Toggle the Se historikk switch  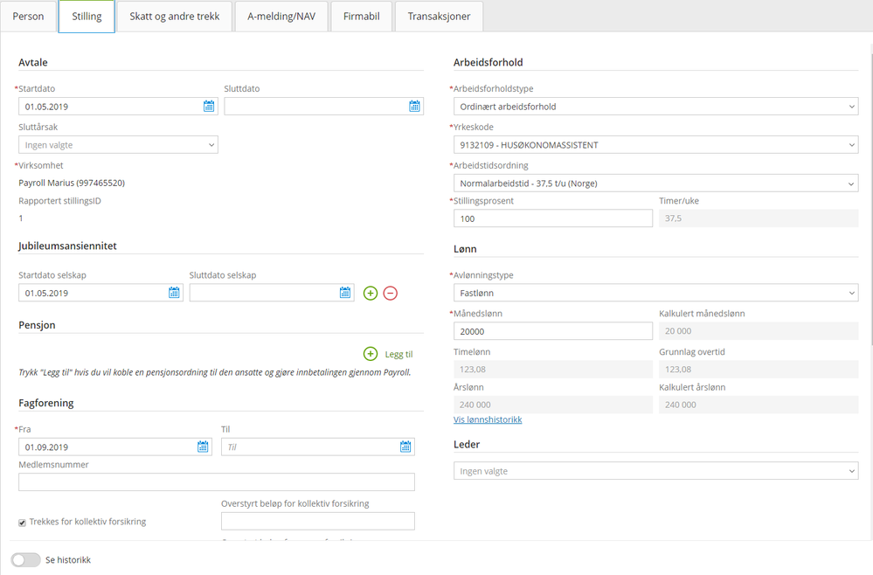pyautogui.click(x=25, y=560)
